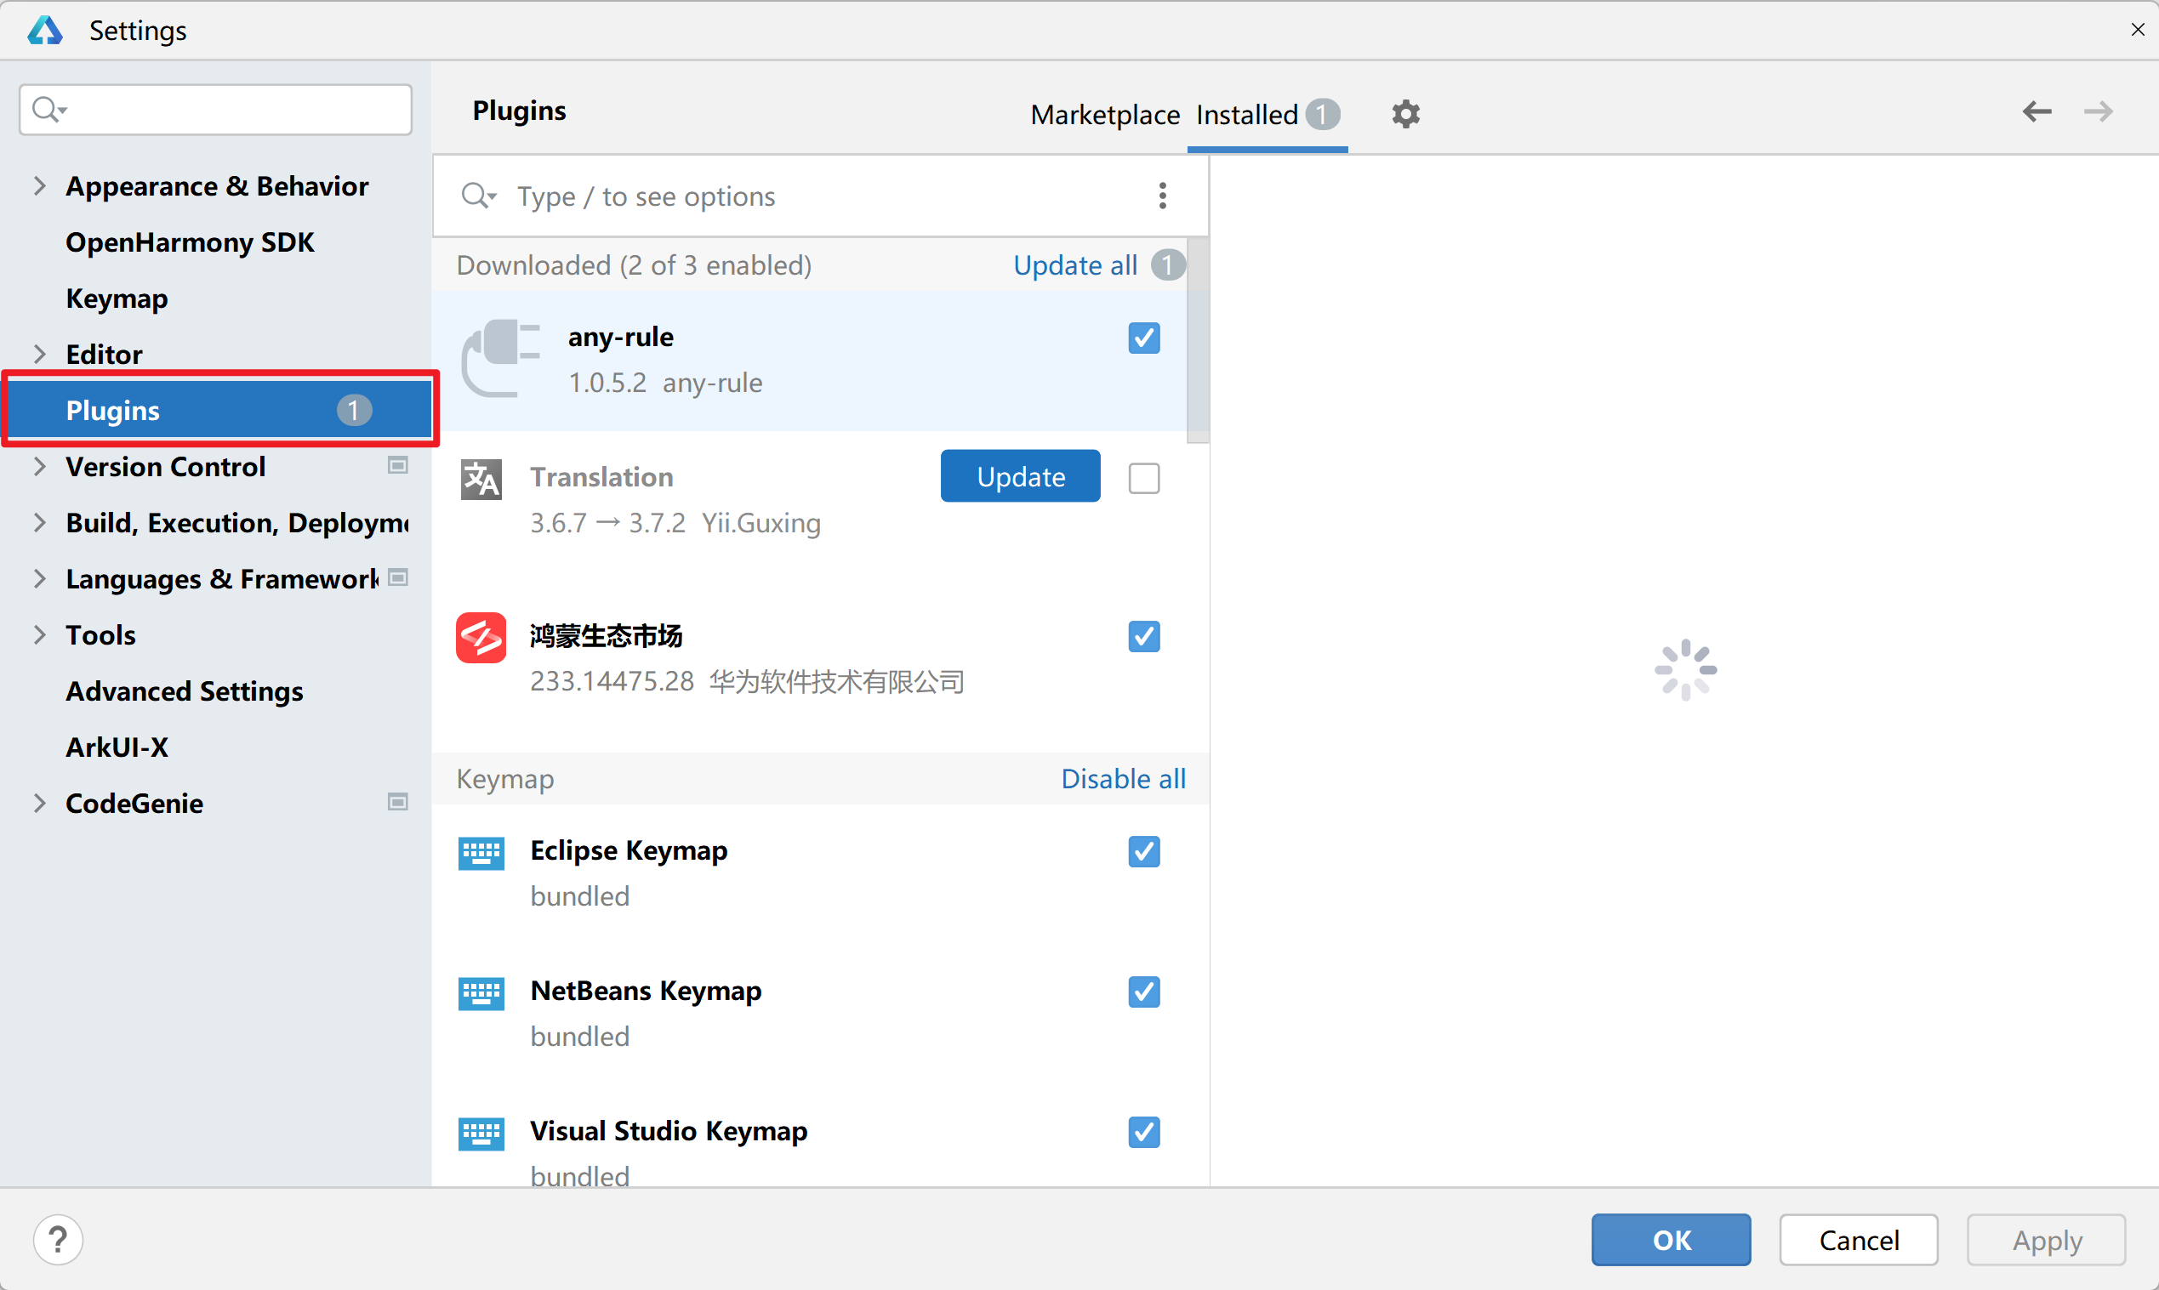Expand the Editor tree node
The image size is (2159, 1290).
(x=39, y=354)
